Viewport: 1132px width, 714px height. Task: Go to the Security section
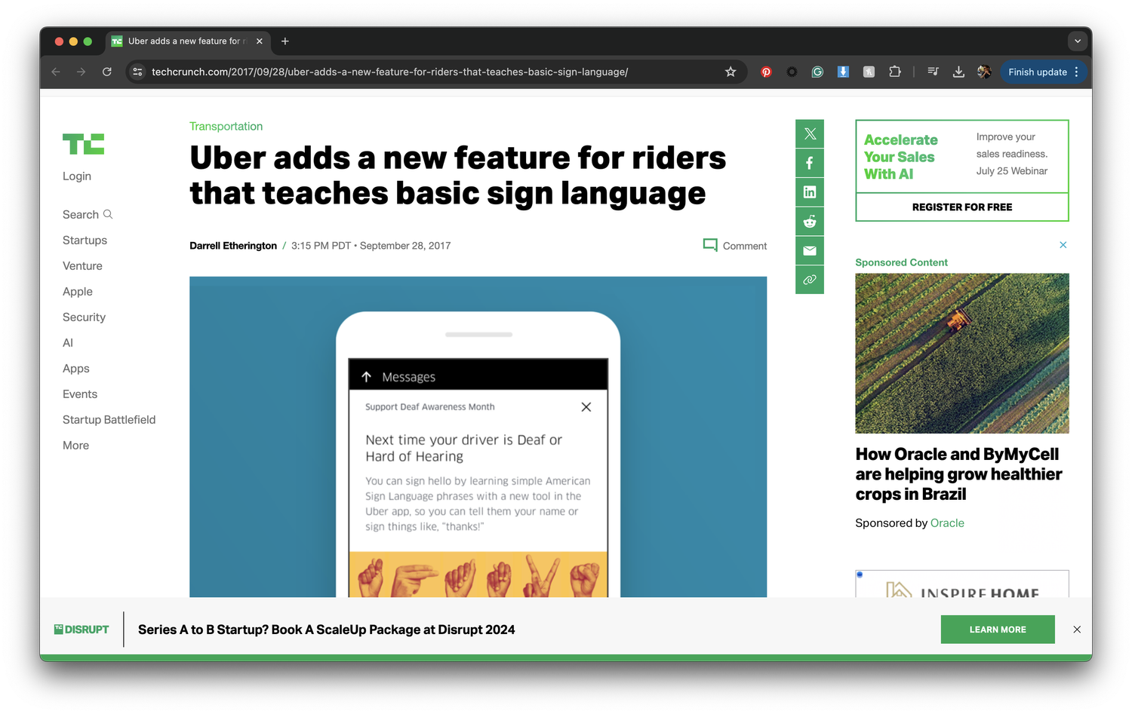pyautogui.click(x=84, y=317)
